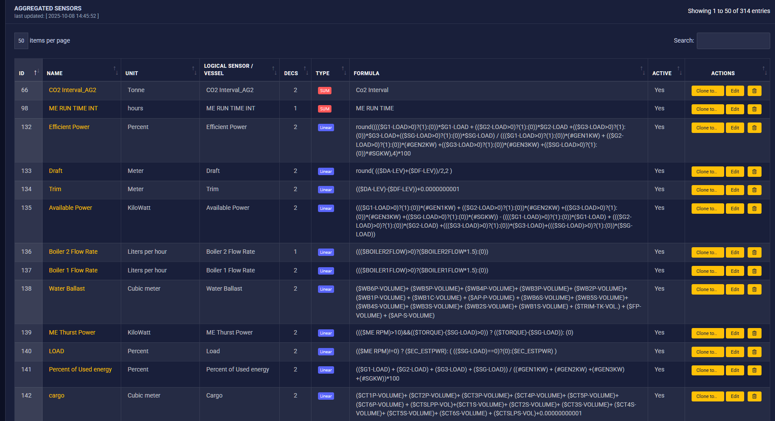Sort by the Type column header
Image resolution: width=775 pixels, height=421 pixels.
pyautogui.click(x=322, y=73)
